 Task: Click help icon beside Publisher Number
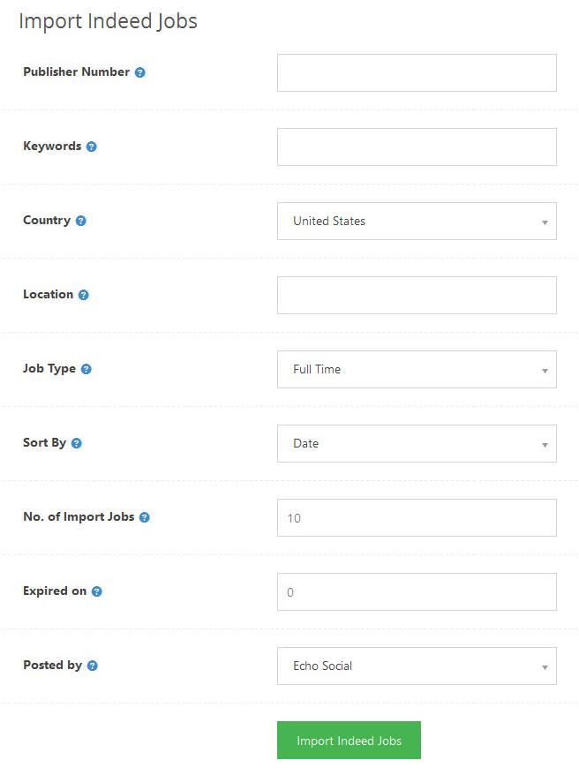(140, 72)
